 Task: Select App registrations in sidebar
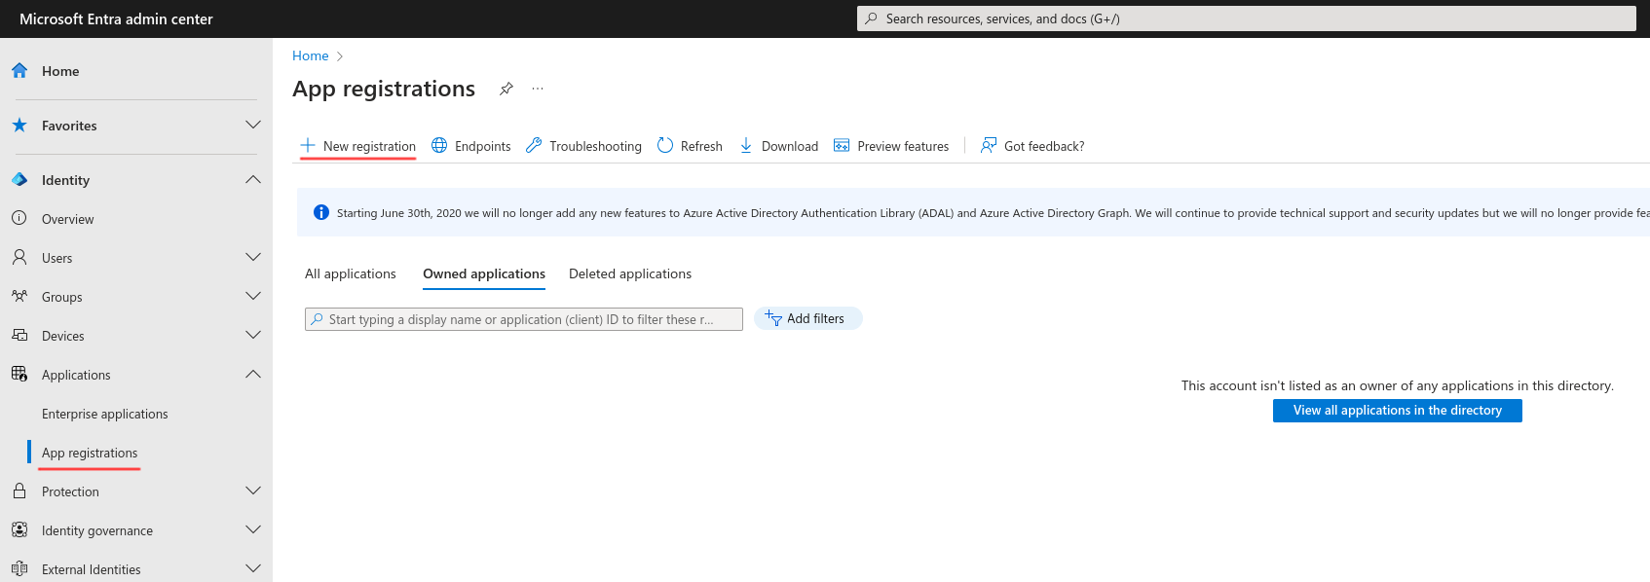(x=90, y=453)
